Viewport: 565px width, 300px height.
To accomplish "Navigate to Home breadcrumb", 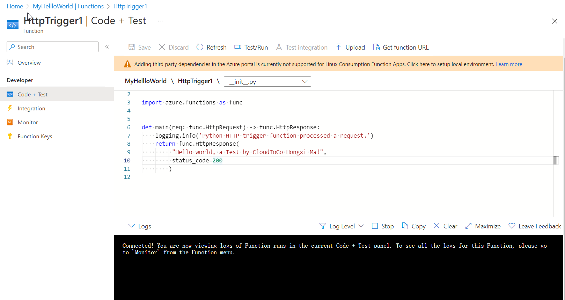I will (x=15, y=6).
